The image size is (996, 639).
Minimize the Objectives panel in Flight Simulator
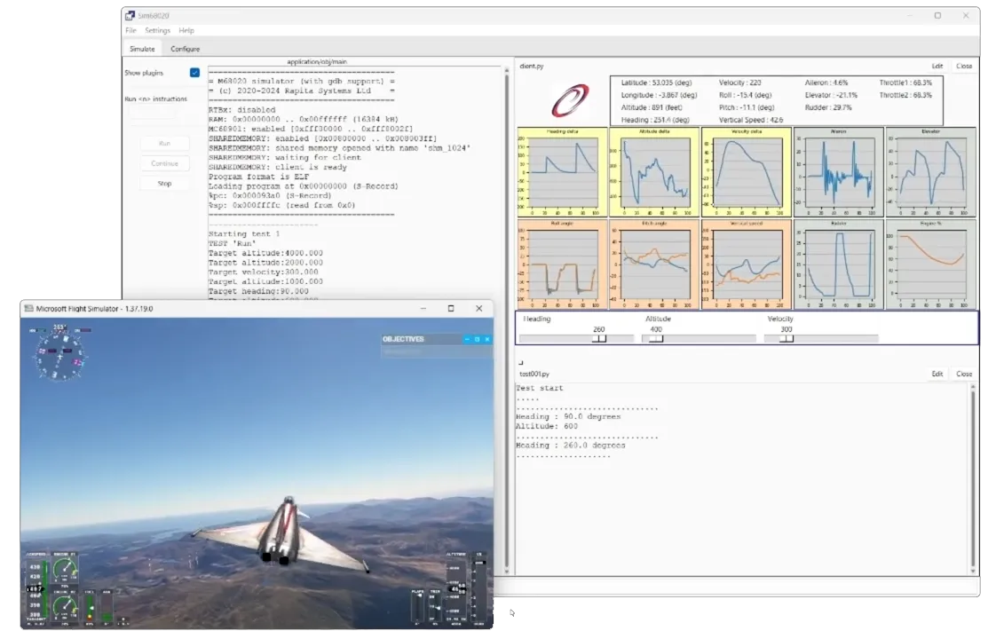[468, 339]
